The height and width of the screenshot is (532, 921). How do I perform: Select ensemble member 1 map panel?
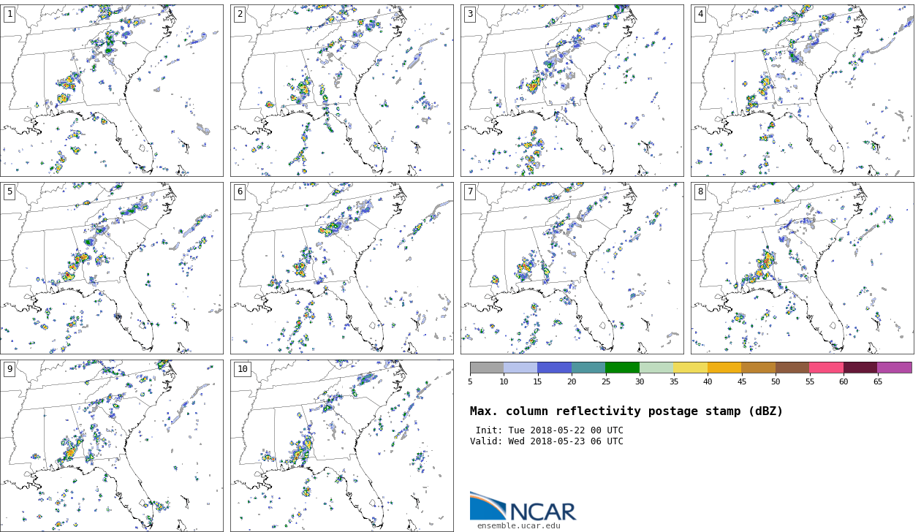click(111, 91)
